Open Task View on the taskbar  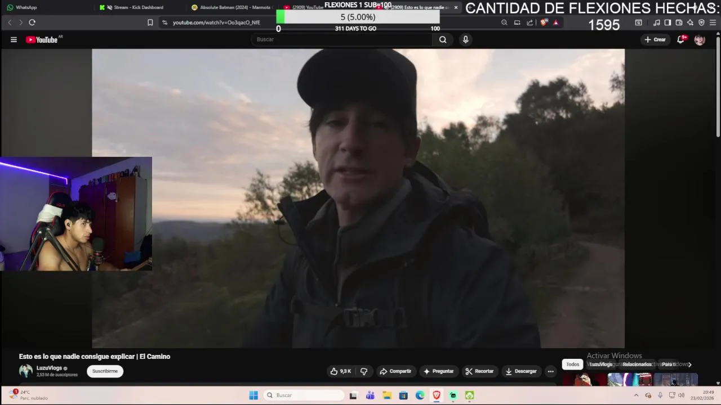pyautogui.click(x=353, y=395)
